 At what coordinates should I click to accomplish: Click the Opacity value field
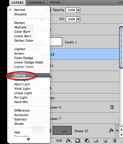point(71,10)
